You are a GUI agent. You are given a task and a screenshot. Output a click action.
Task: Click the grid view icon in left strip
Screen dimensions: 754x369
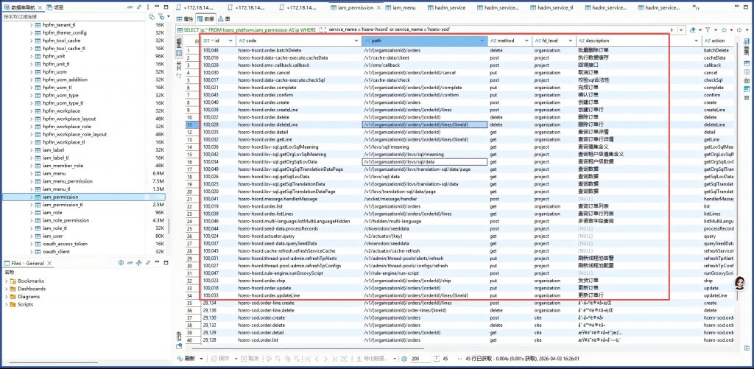tap(178, 53)
